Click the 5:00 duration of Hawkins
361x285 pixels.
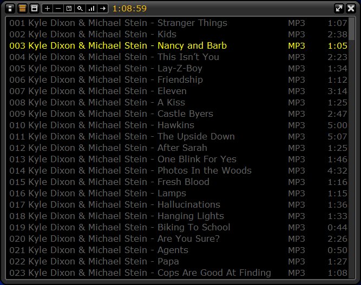coord(337,125)
